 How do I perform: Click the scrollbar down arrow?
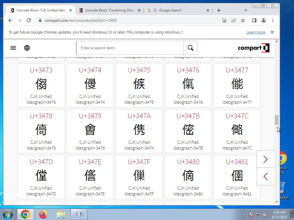[x=276, y=202]
